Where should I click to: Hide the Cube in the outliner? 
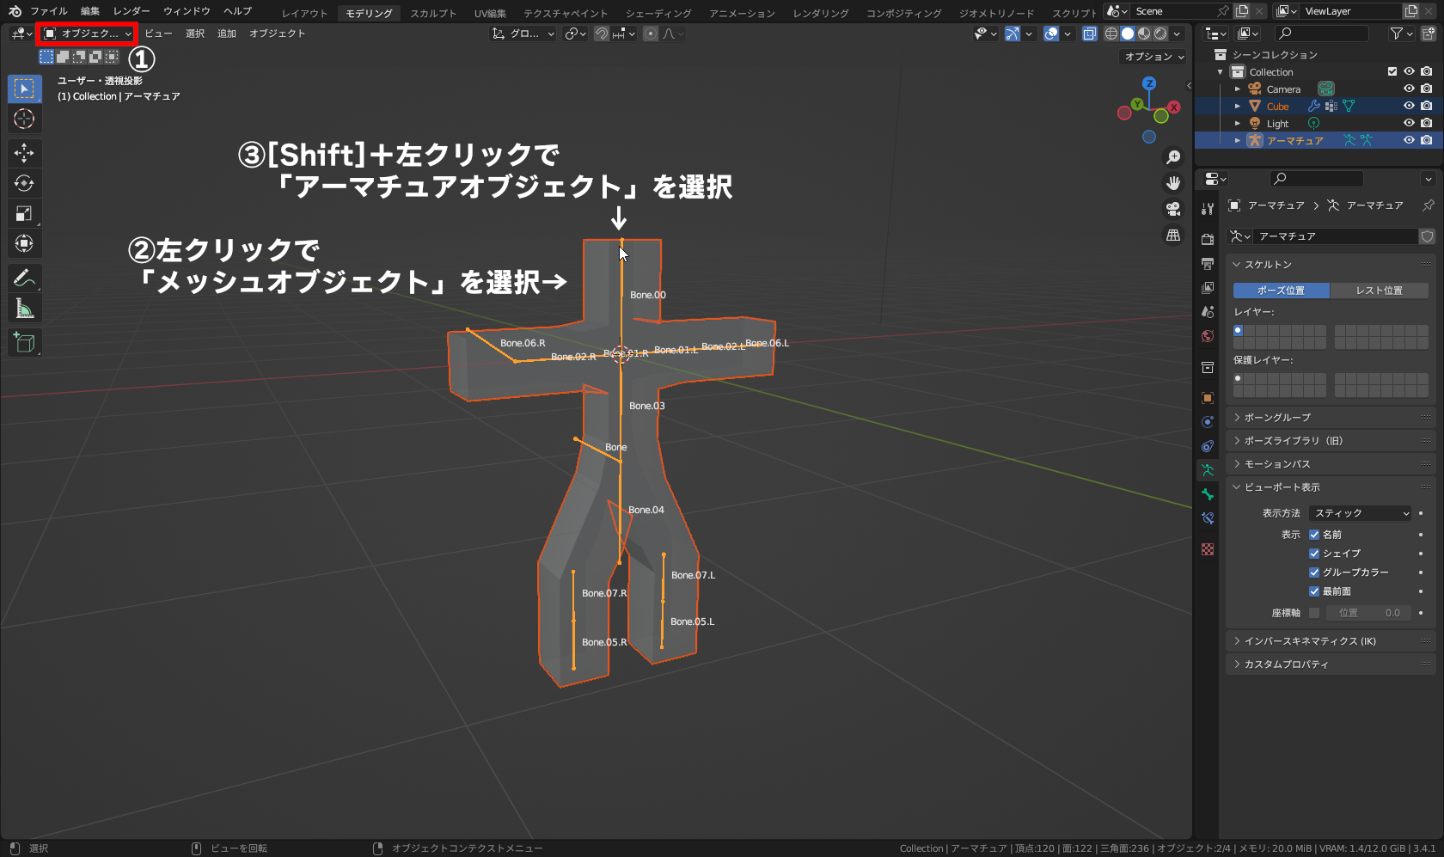(x=1409, y=106)
